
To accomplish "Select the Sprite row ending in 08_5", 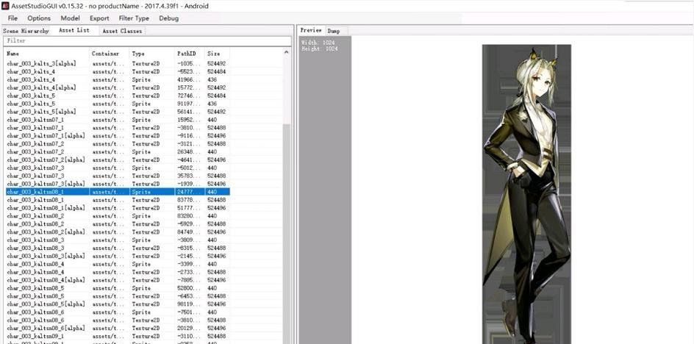I will pyautogui.click(x=118, y=288).
